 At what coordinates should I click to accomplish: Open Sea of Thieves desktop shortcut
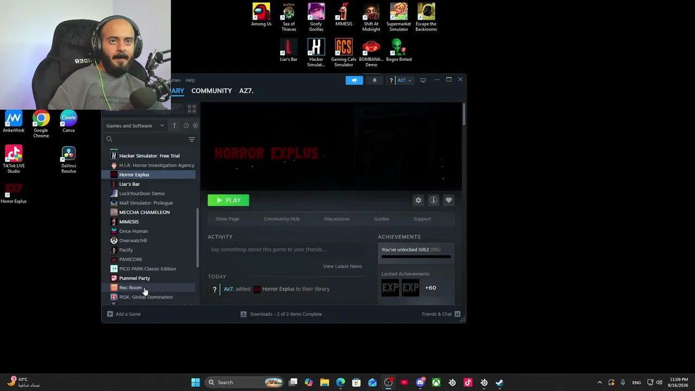pos(289,17)
